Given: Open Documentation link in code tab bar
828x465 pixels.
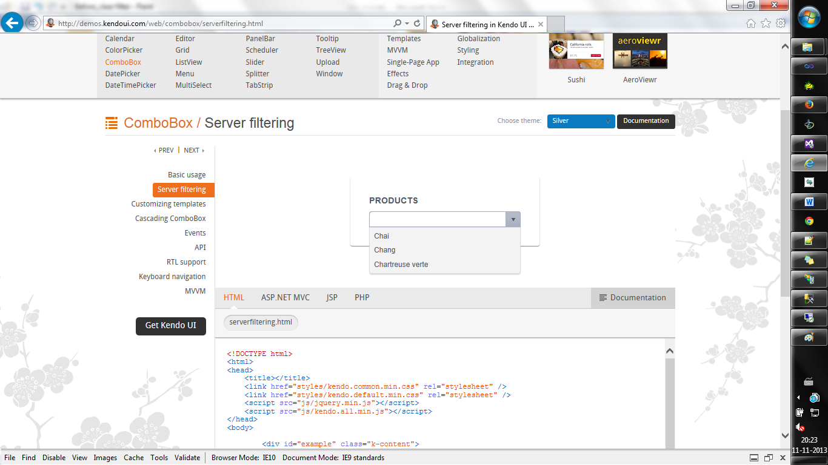Looking at the screenshot, I should (x=633, y=298).
